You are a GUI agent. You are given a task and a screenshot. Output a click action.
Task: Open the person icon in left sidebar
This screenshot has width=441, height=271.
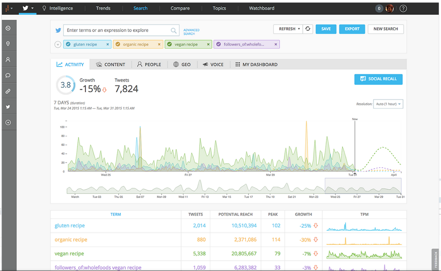click(8, 60)
